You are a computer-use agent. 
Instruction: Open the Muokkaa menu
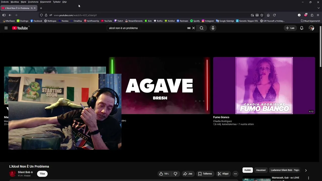pos(15,2)
